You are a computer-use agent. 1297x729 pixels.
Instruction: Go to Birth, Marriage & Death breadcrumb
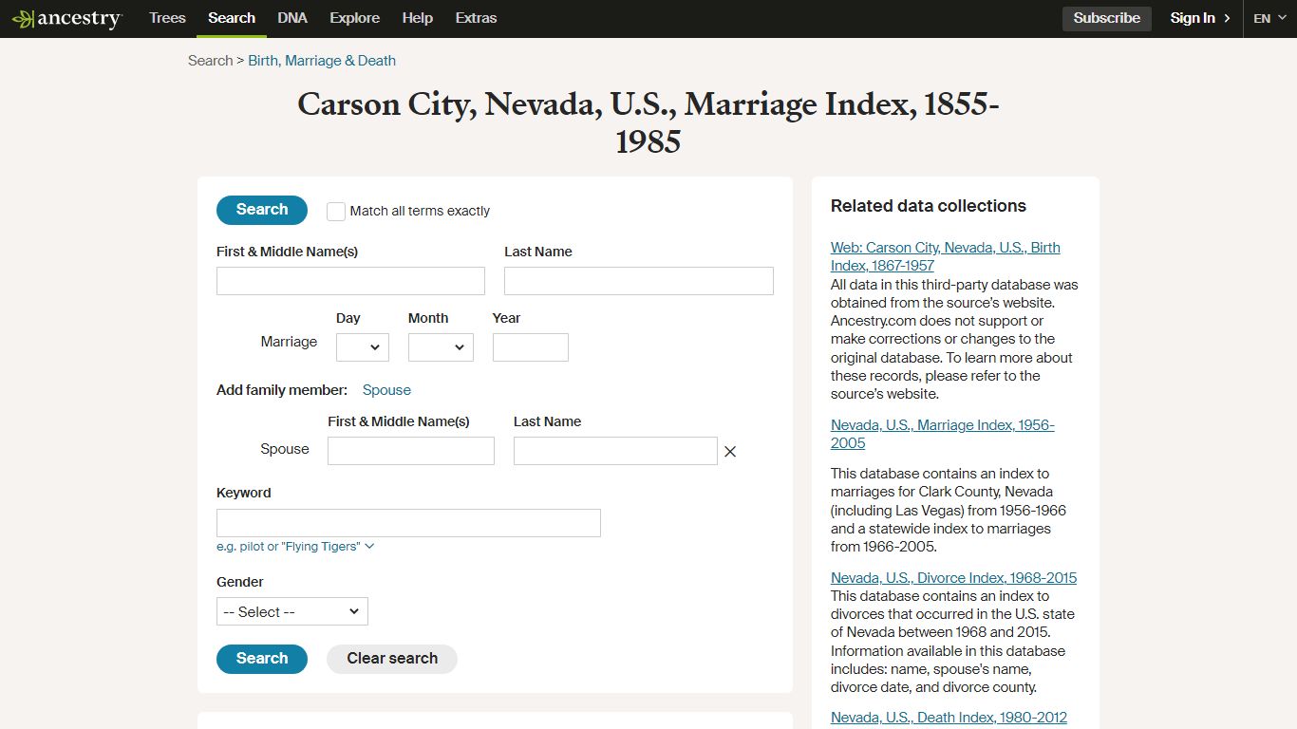pyautogui.click(x=322, y=61)
